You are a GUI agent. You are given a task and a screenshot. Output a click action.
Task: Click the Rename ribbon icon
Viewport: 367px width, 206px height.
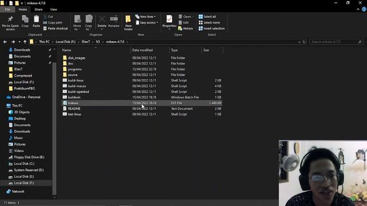pyautogui.click(x=114, y=22)
